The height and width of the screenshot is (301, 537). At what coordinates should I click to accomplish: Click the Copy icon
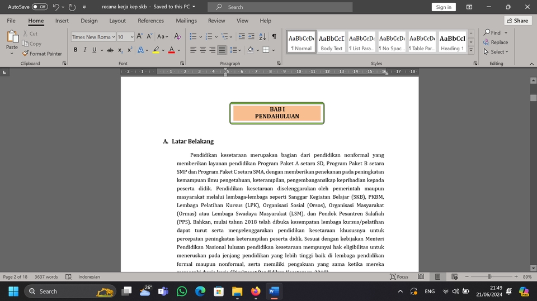click(x=25, y=44)
